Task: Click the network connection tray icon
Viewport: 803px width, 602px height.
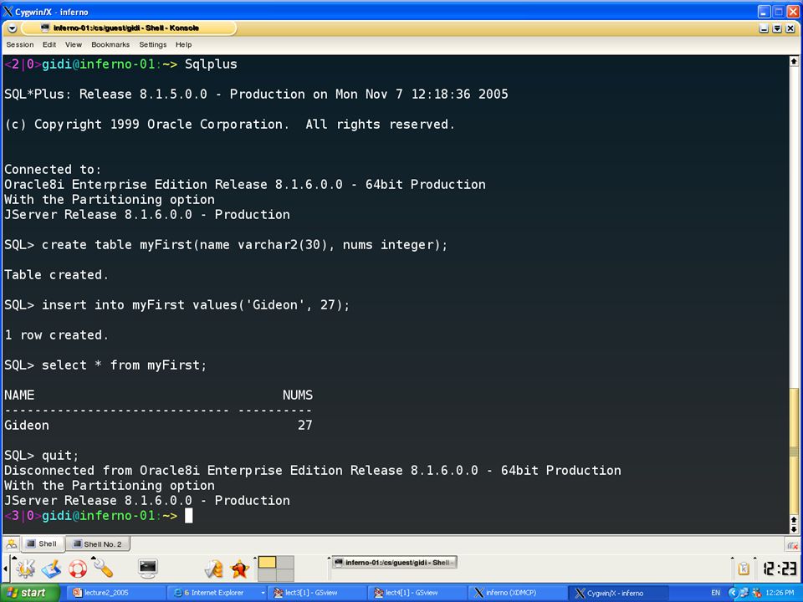Action: tap(744, 593)
